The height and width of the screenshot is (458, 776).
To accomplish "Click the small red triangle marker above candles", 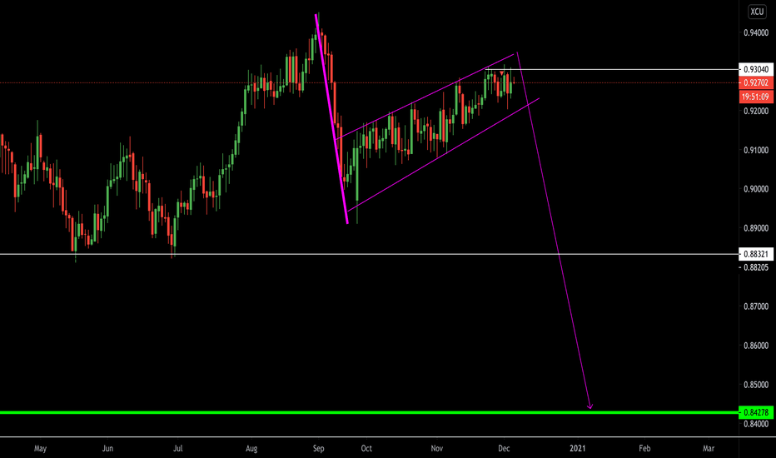I will [x=501, y=74].
